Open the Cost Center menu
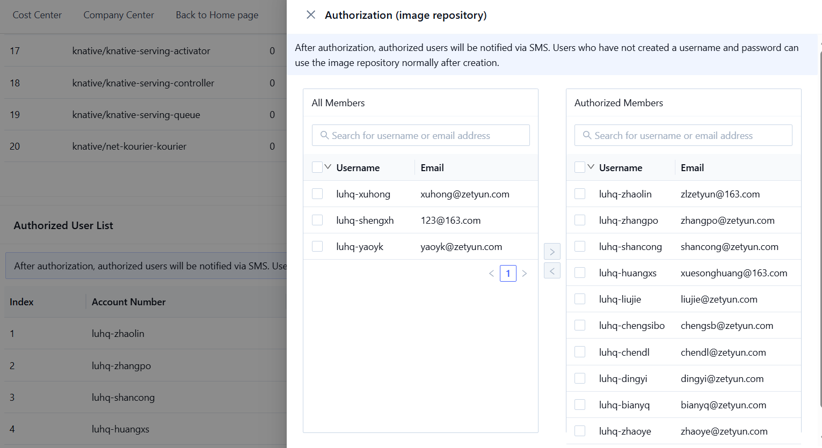This screenshot has width=822, height=448. coord(37,15)
